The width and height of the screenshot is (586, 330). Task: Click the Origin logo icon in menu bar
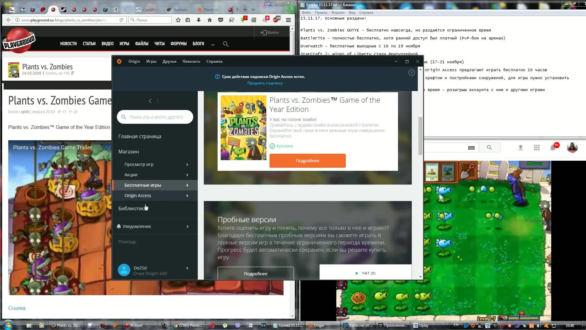pyautogui.click(x=119, y=61)
